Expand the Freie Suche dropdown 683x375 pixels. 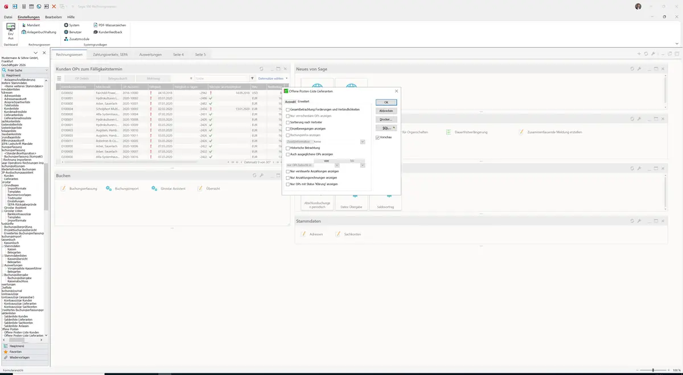46,70
